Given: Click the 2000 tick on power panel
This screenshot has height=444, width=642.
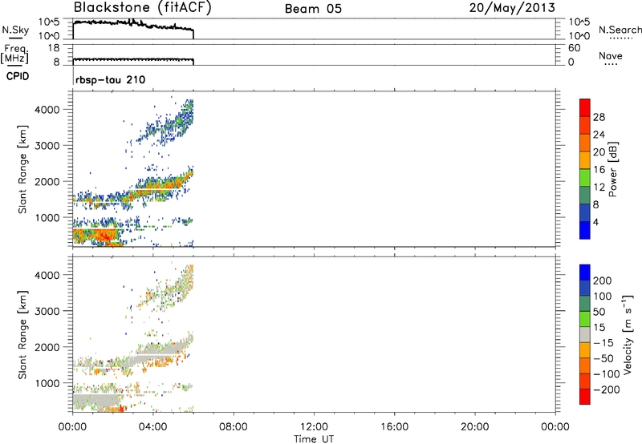Looking at the screenshot, I should point(47,181).
